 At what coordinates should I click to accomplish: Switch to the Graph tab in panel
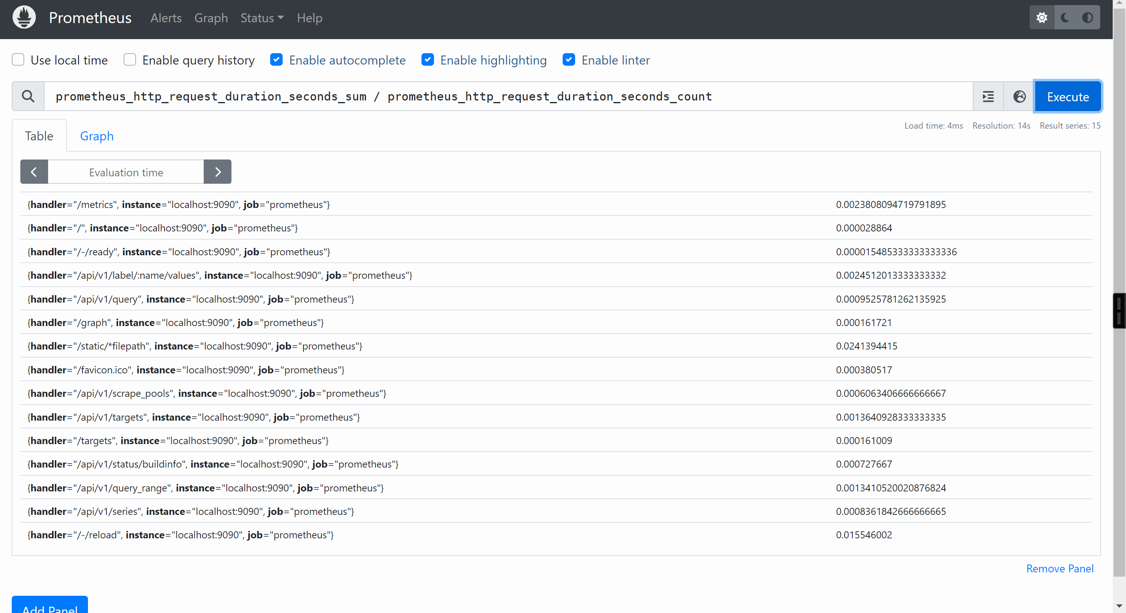97,136
